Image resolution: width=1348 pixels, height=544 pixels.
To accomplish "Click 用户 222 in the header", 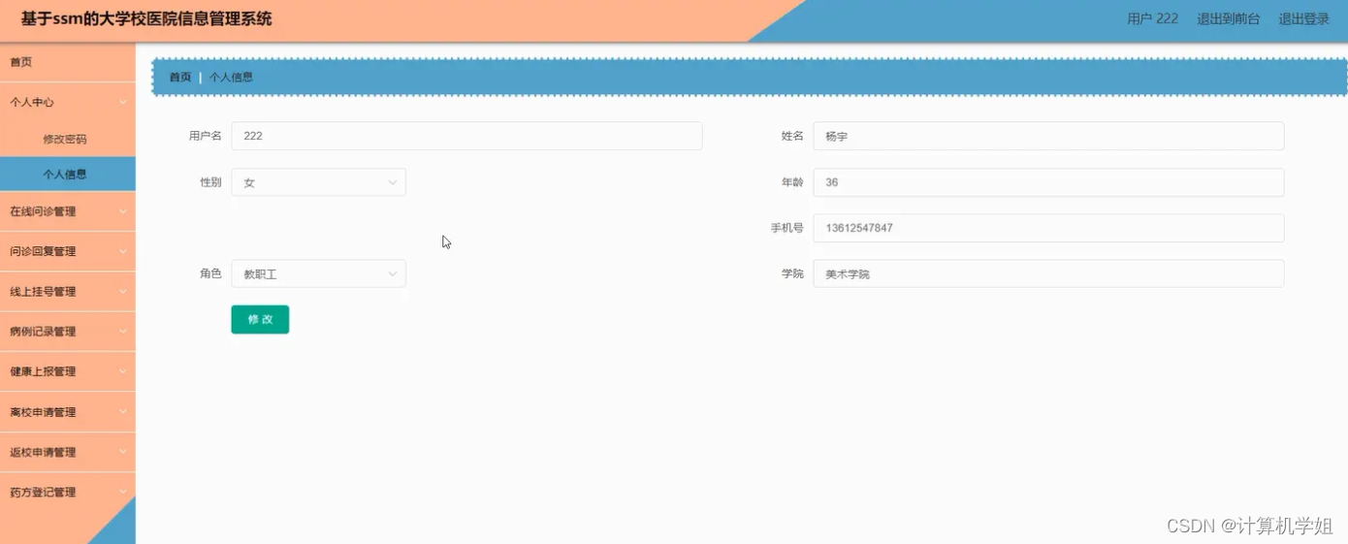I will coord(1153,18).
